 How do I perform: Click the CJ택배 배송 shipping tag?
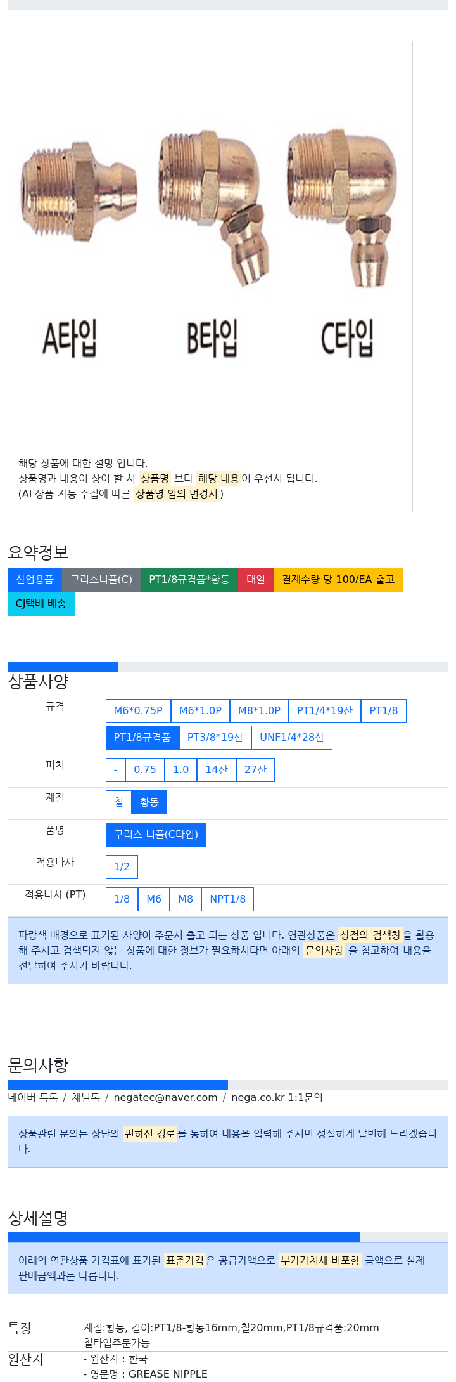(x=41, y=604)
